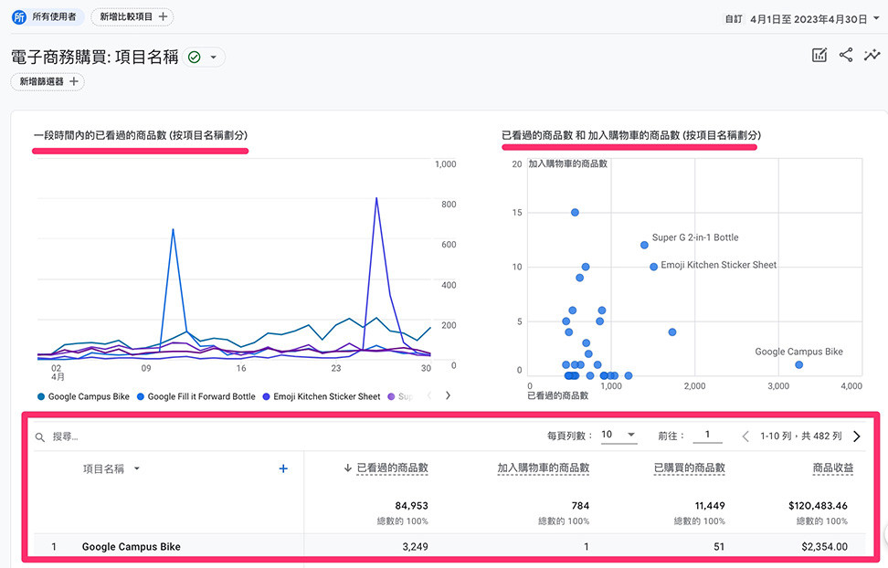Expand the dropdown arrow next to report title
Image resolution: width=888 pixels, height=568 pixels.
coord(214,58)
